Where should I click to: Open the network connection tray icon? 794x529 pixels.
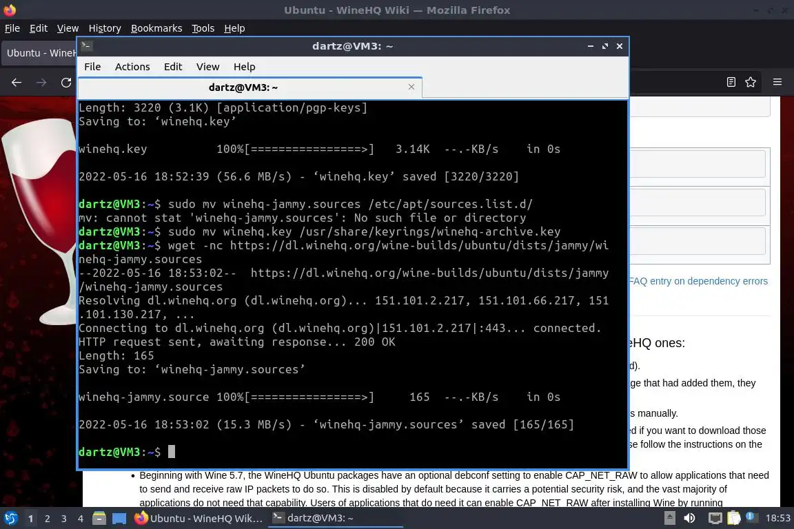pos(715,518)
